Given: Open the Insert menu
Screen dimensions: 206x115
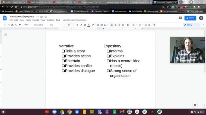Looking at the screenshot, I should click(28, 20).
